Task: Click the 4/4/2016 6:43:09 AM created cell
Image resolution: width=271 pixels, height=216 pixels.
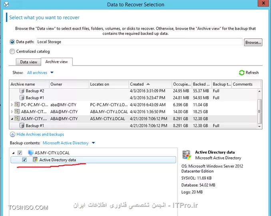Action: click(147, 105)
